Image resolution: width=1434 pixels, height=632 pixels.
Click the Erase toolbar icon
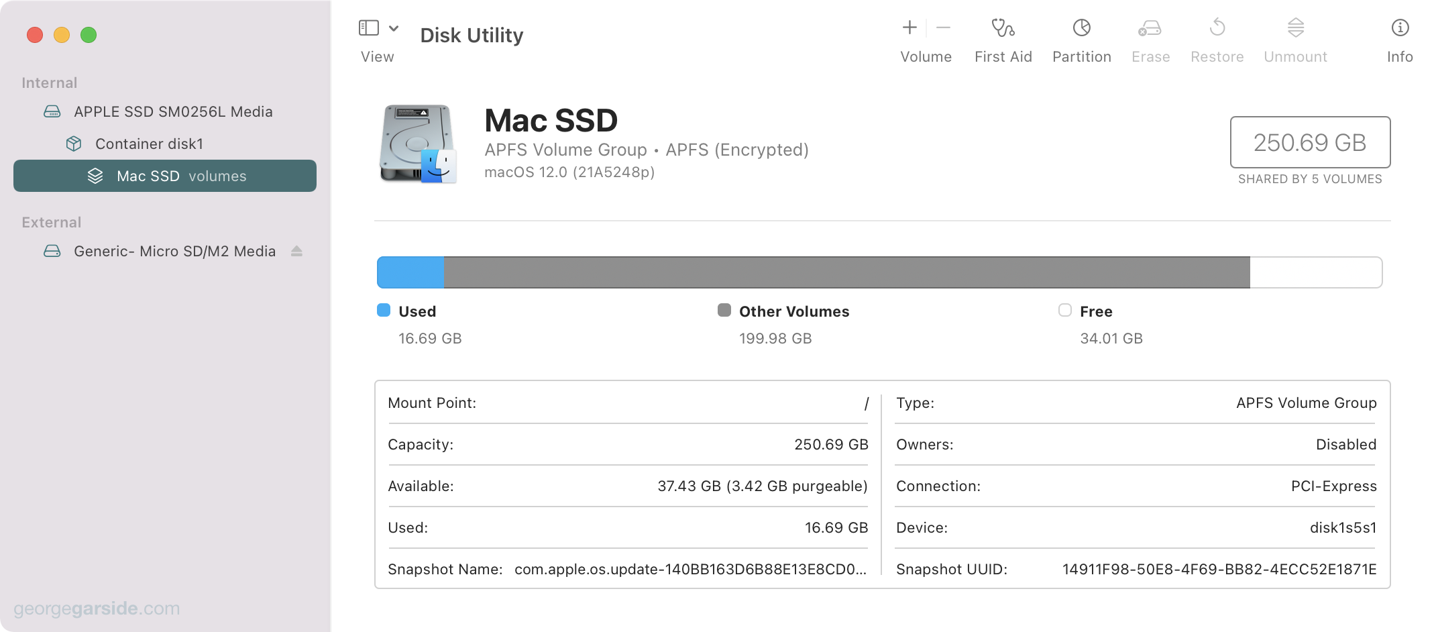pyautogui.click(x=1150, y=28)
